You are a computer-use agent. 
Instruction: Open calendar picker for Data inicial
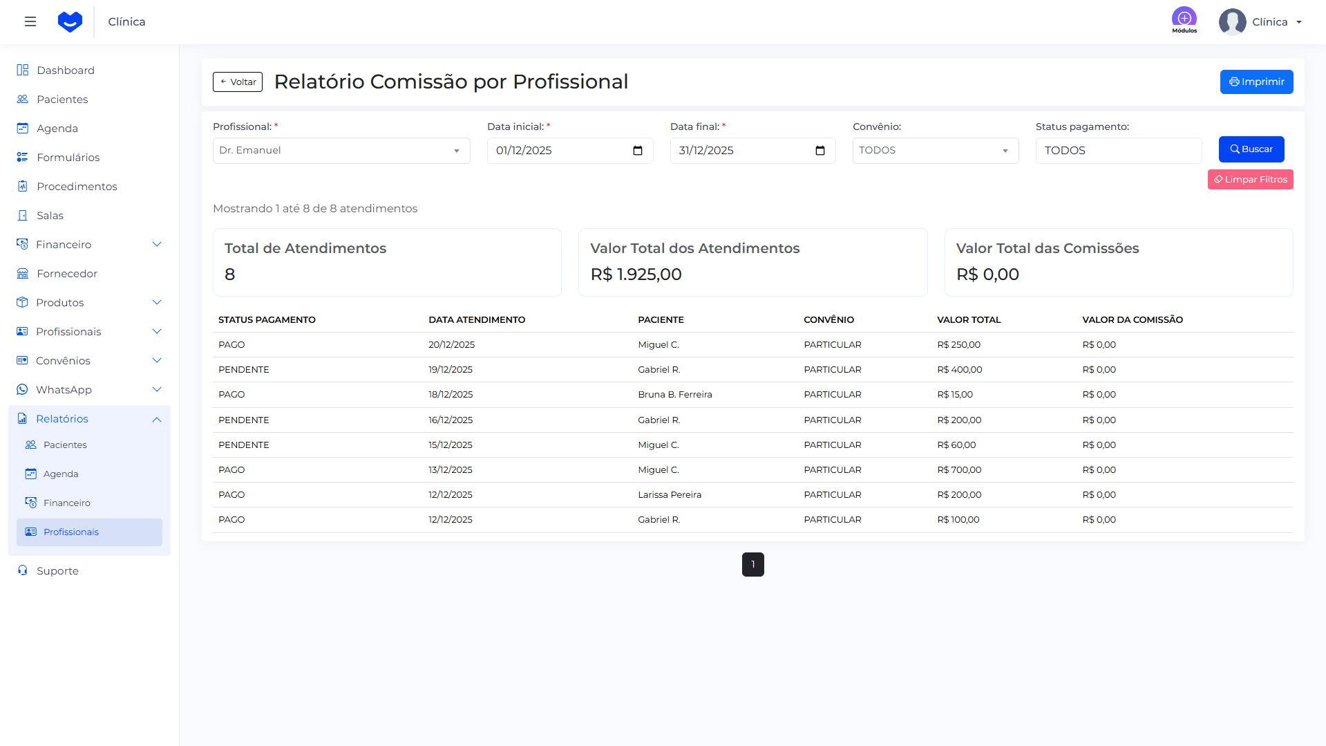(x=637, y=151)
